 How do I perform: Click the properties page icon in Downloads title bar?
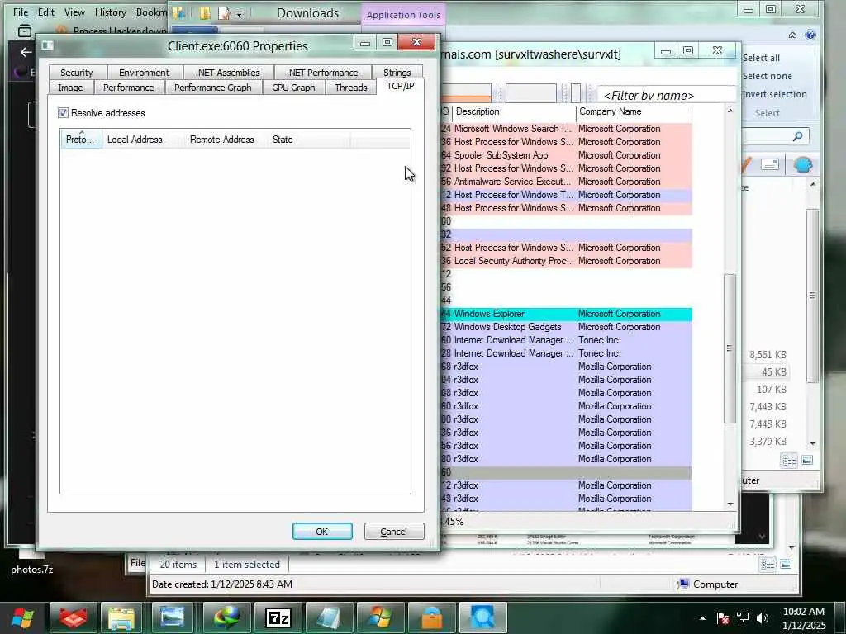(x=223, y=13)
